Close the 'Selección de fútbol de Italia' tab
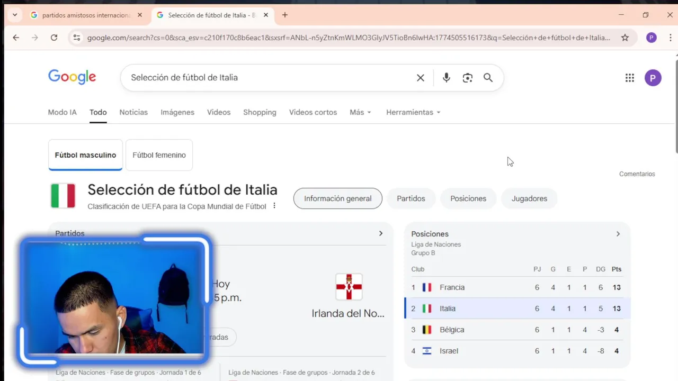 266,15
